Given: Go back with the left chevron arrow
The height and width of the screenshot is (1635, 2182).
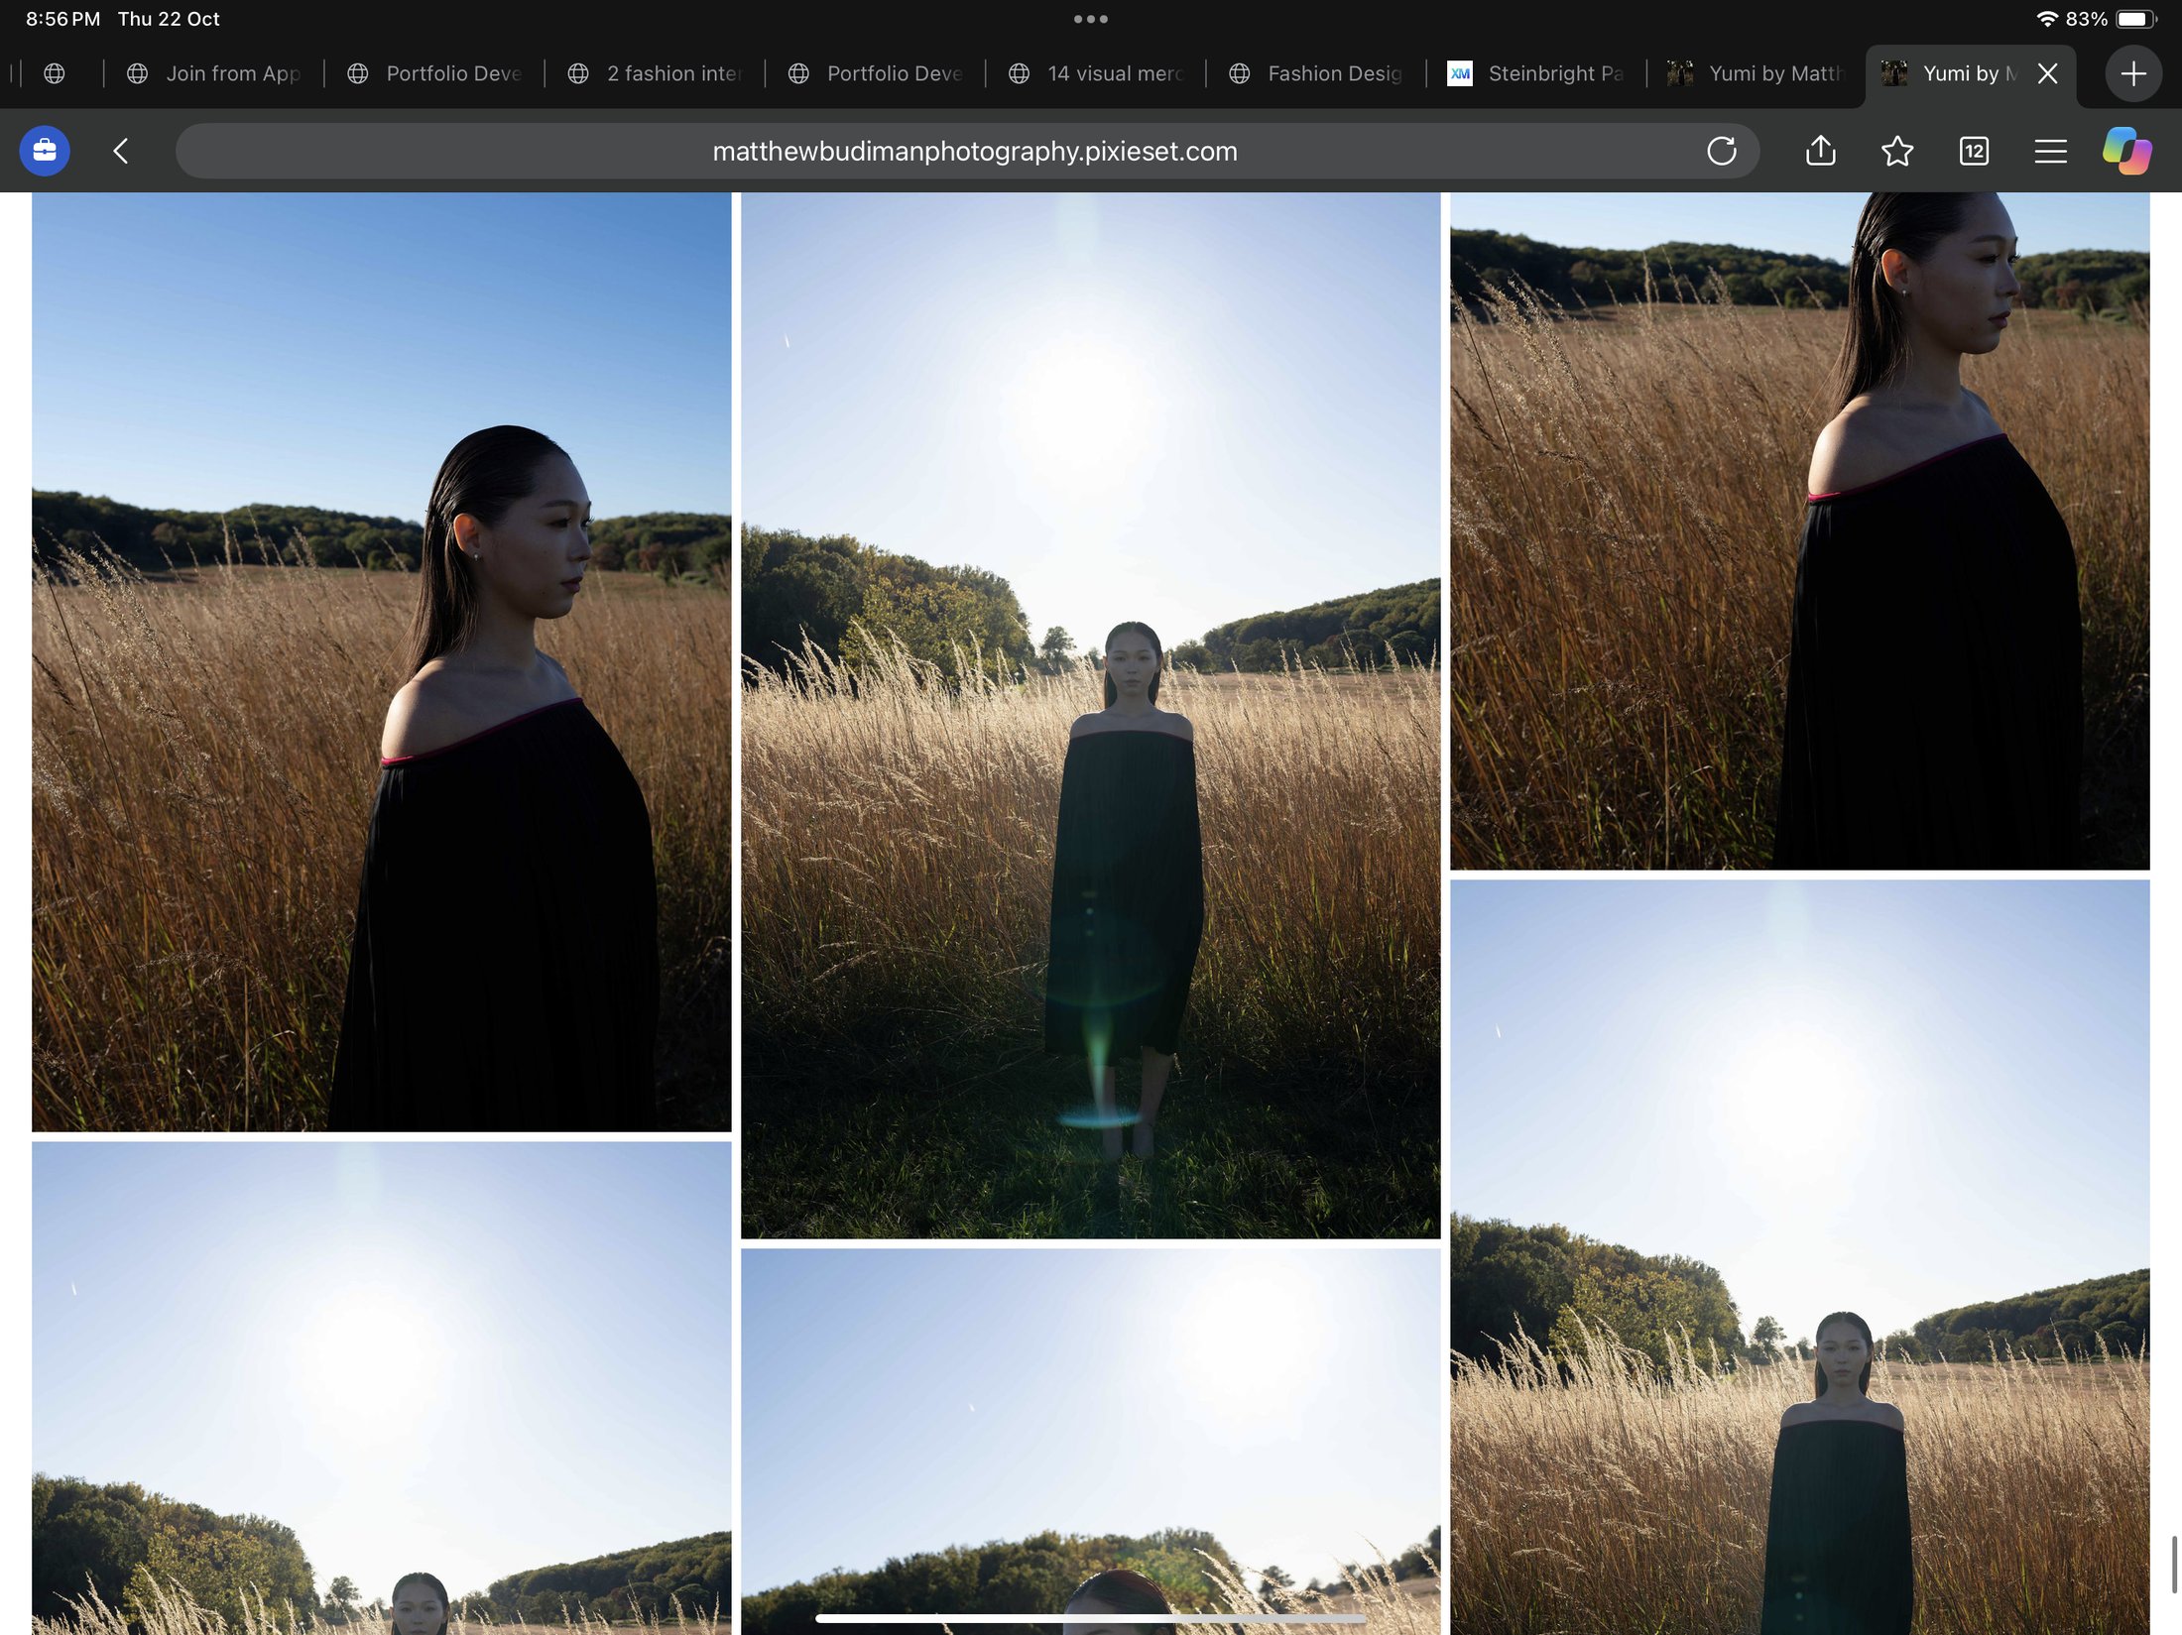Looking at the screenshot, I should pyautogui.click(x=121, y=151).
